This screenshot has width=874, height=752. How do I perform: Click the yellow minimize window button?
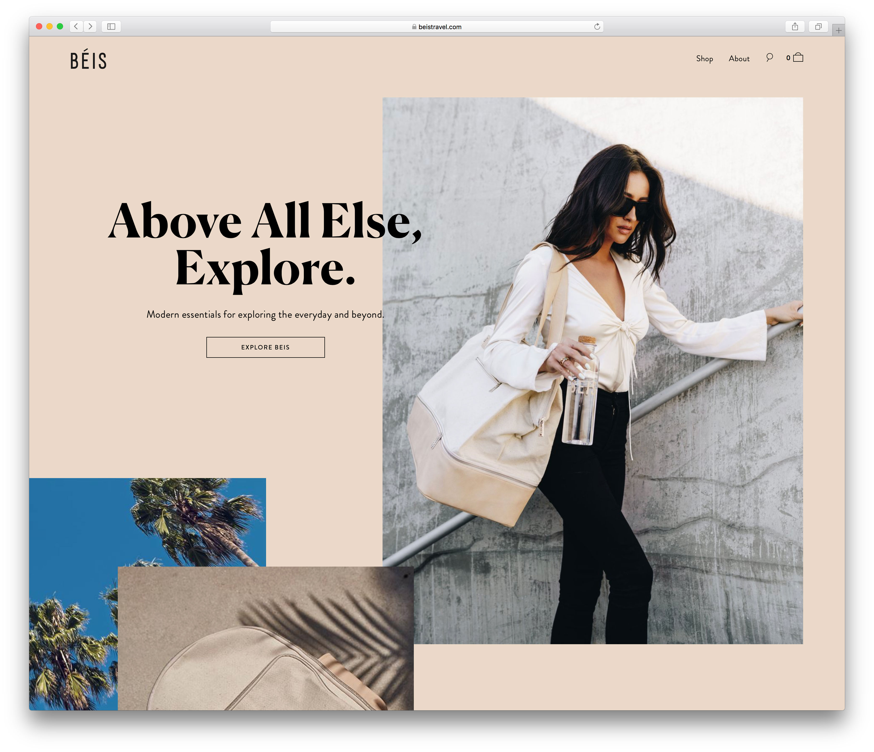click(49, 27)
